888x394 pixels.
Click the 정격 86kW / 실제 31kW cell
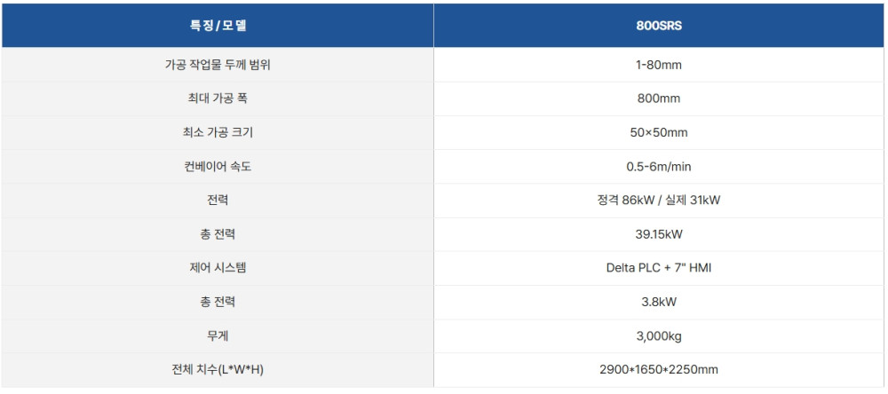659,200
